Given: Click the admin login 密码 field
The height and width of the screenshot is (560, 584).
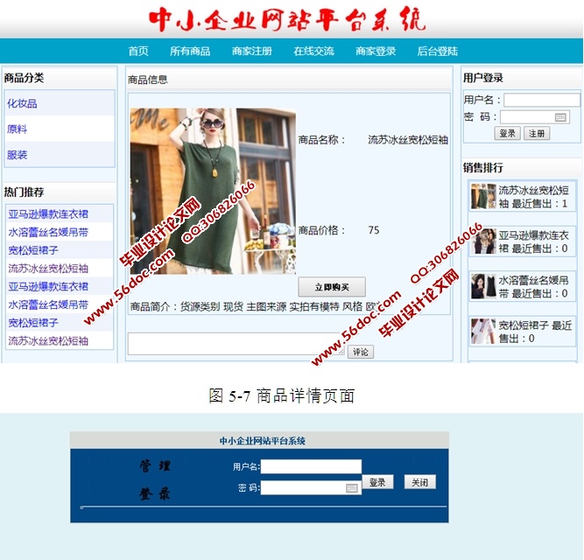Looking at the screenshot, I should pos(311,487).
